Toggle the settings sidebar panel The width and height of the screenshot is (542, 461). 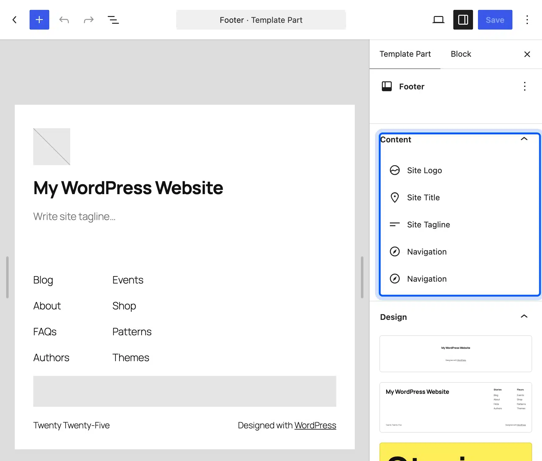(463, 20)
